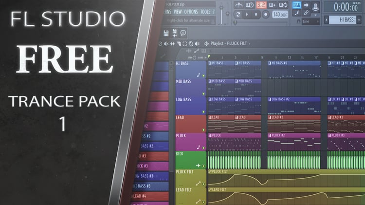Open the VIEW menu
The image size is (365, 205).
pos(178,12)
